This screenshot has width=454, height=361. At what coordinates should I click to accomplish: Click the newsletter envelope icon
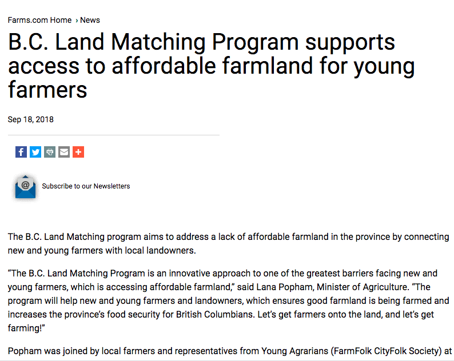pyautogui.click(x=25, y=187)
